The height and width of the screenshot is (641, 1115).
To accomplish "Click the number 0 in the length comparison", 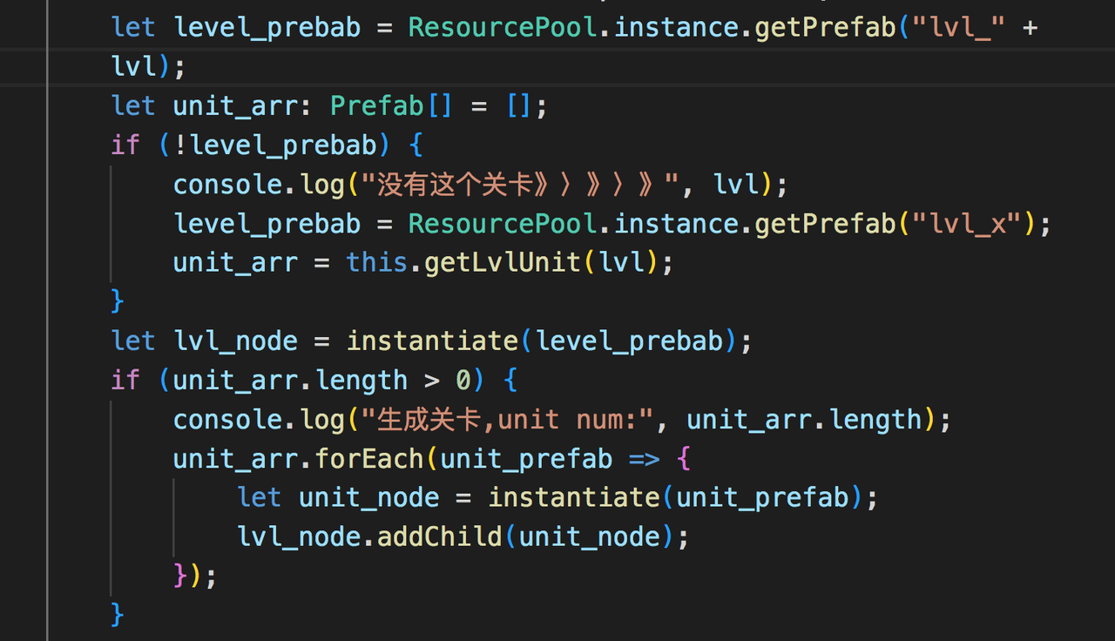I will (464, 381).
